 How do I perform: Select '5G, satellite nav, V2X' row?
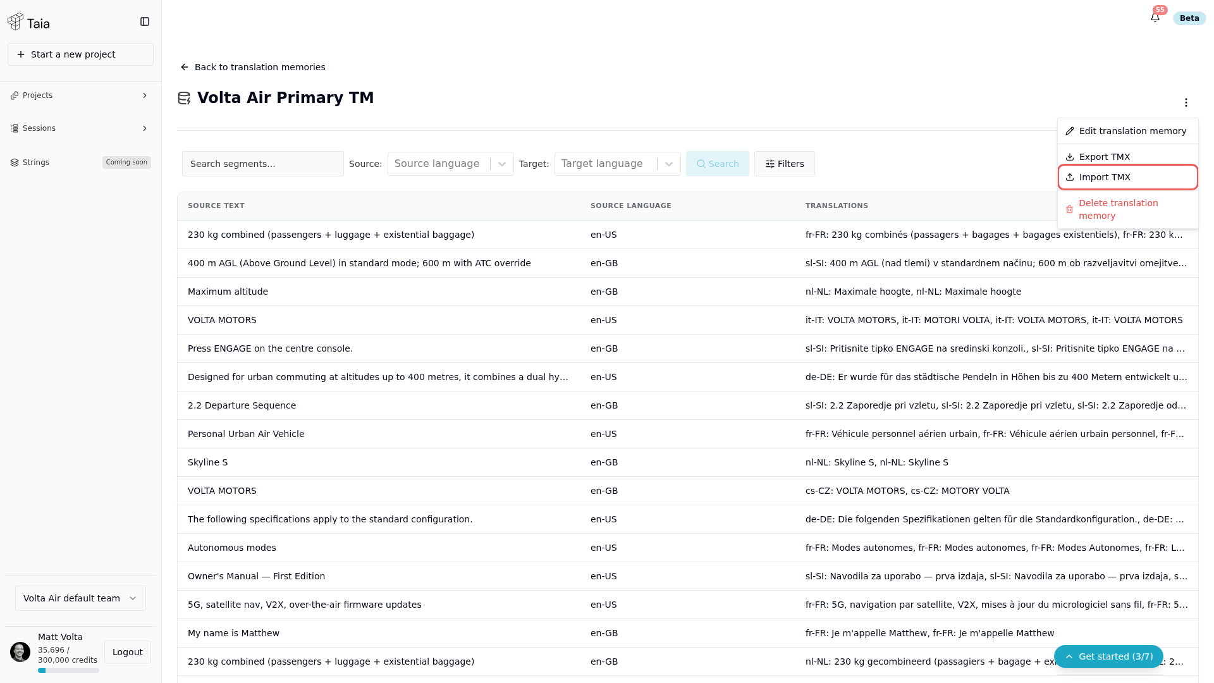(687, 605)
